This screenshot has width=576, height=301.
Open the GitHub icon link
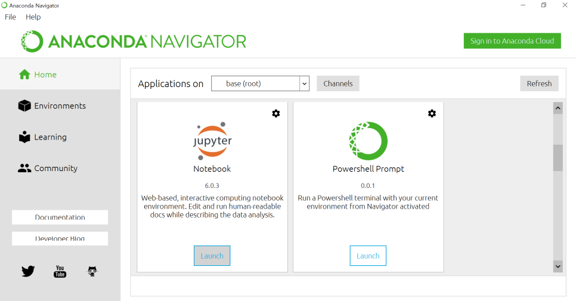pyautogui.click(x=92, y=271)
